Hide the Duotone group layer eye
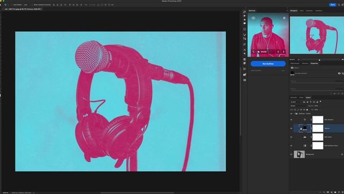The image size is (344, 194). click(291, 114)
